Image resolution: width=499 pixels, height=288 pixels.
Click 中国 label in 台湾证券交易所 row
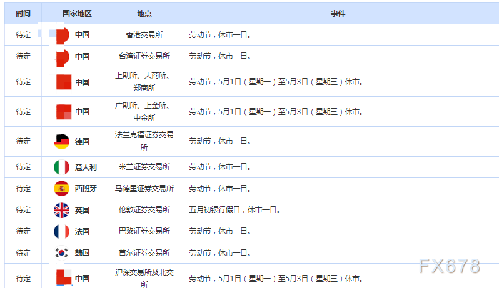(x=82, y=57)
